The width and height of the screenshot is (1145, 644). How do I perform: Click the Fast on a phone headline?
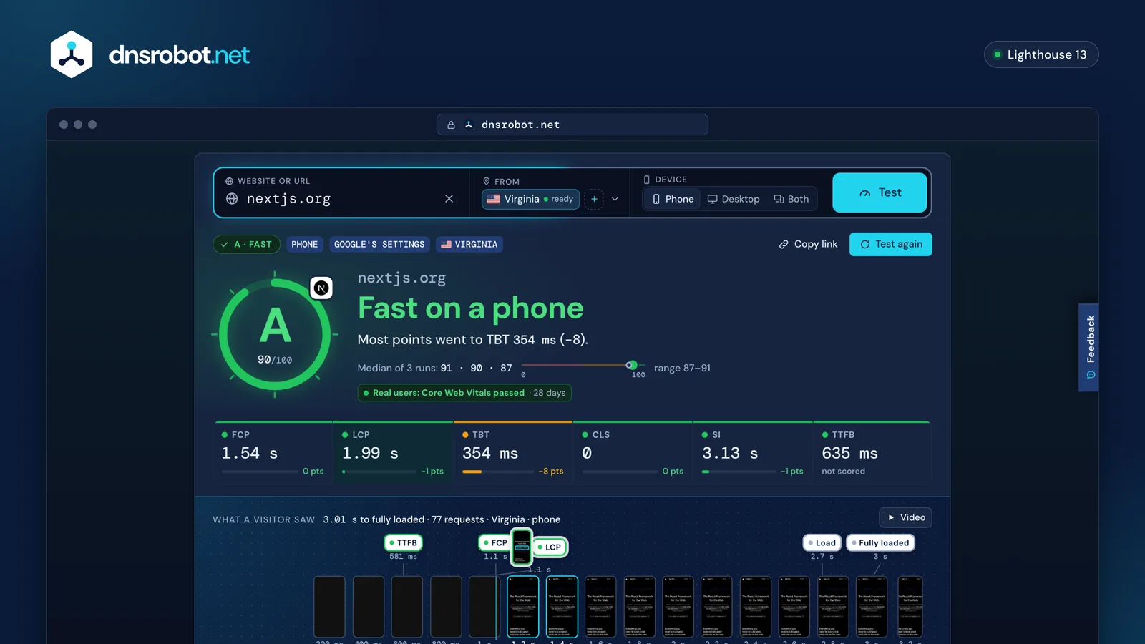tap(470, 308)
